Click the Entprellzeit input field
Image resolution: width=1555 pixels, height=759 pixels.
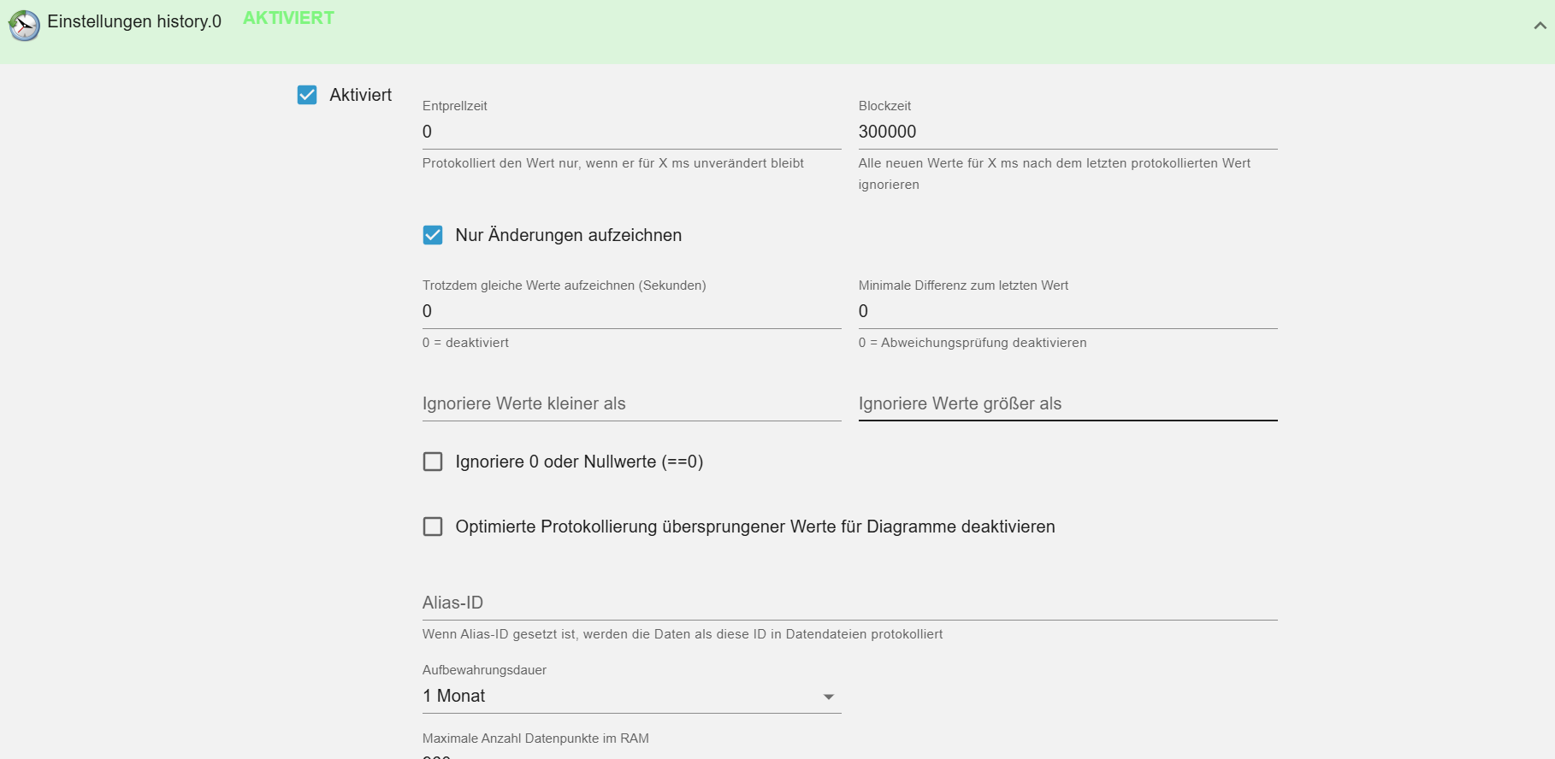pyautogui.click(x=631, y=132)
